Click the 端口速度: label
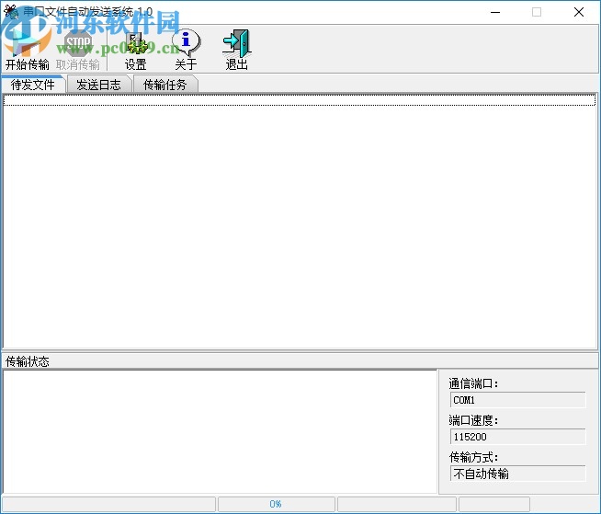Screen dimensions: 601x514 point(473,420)
